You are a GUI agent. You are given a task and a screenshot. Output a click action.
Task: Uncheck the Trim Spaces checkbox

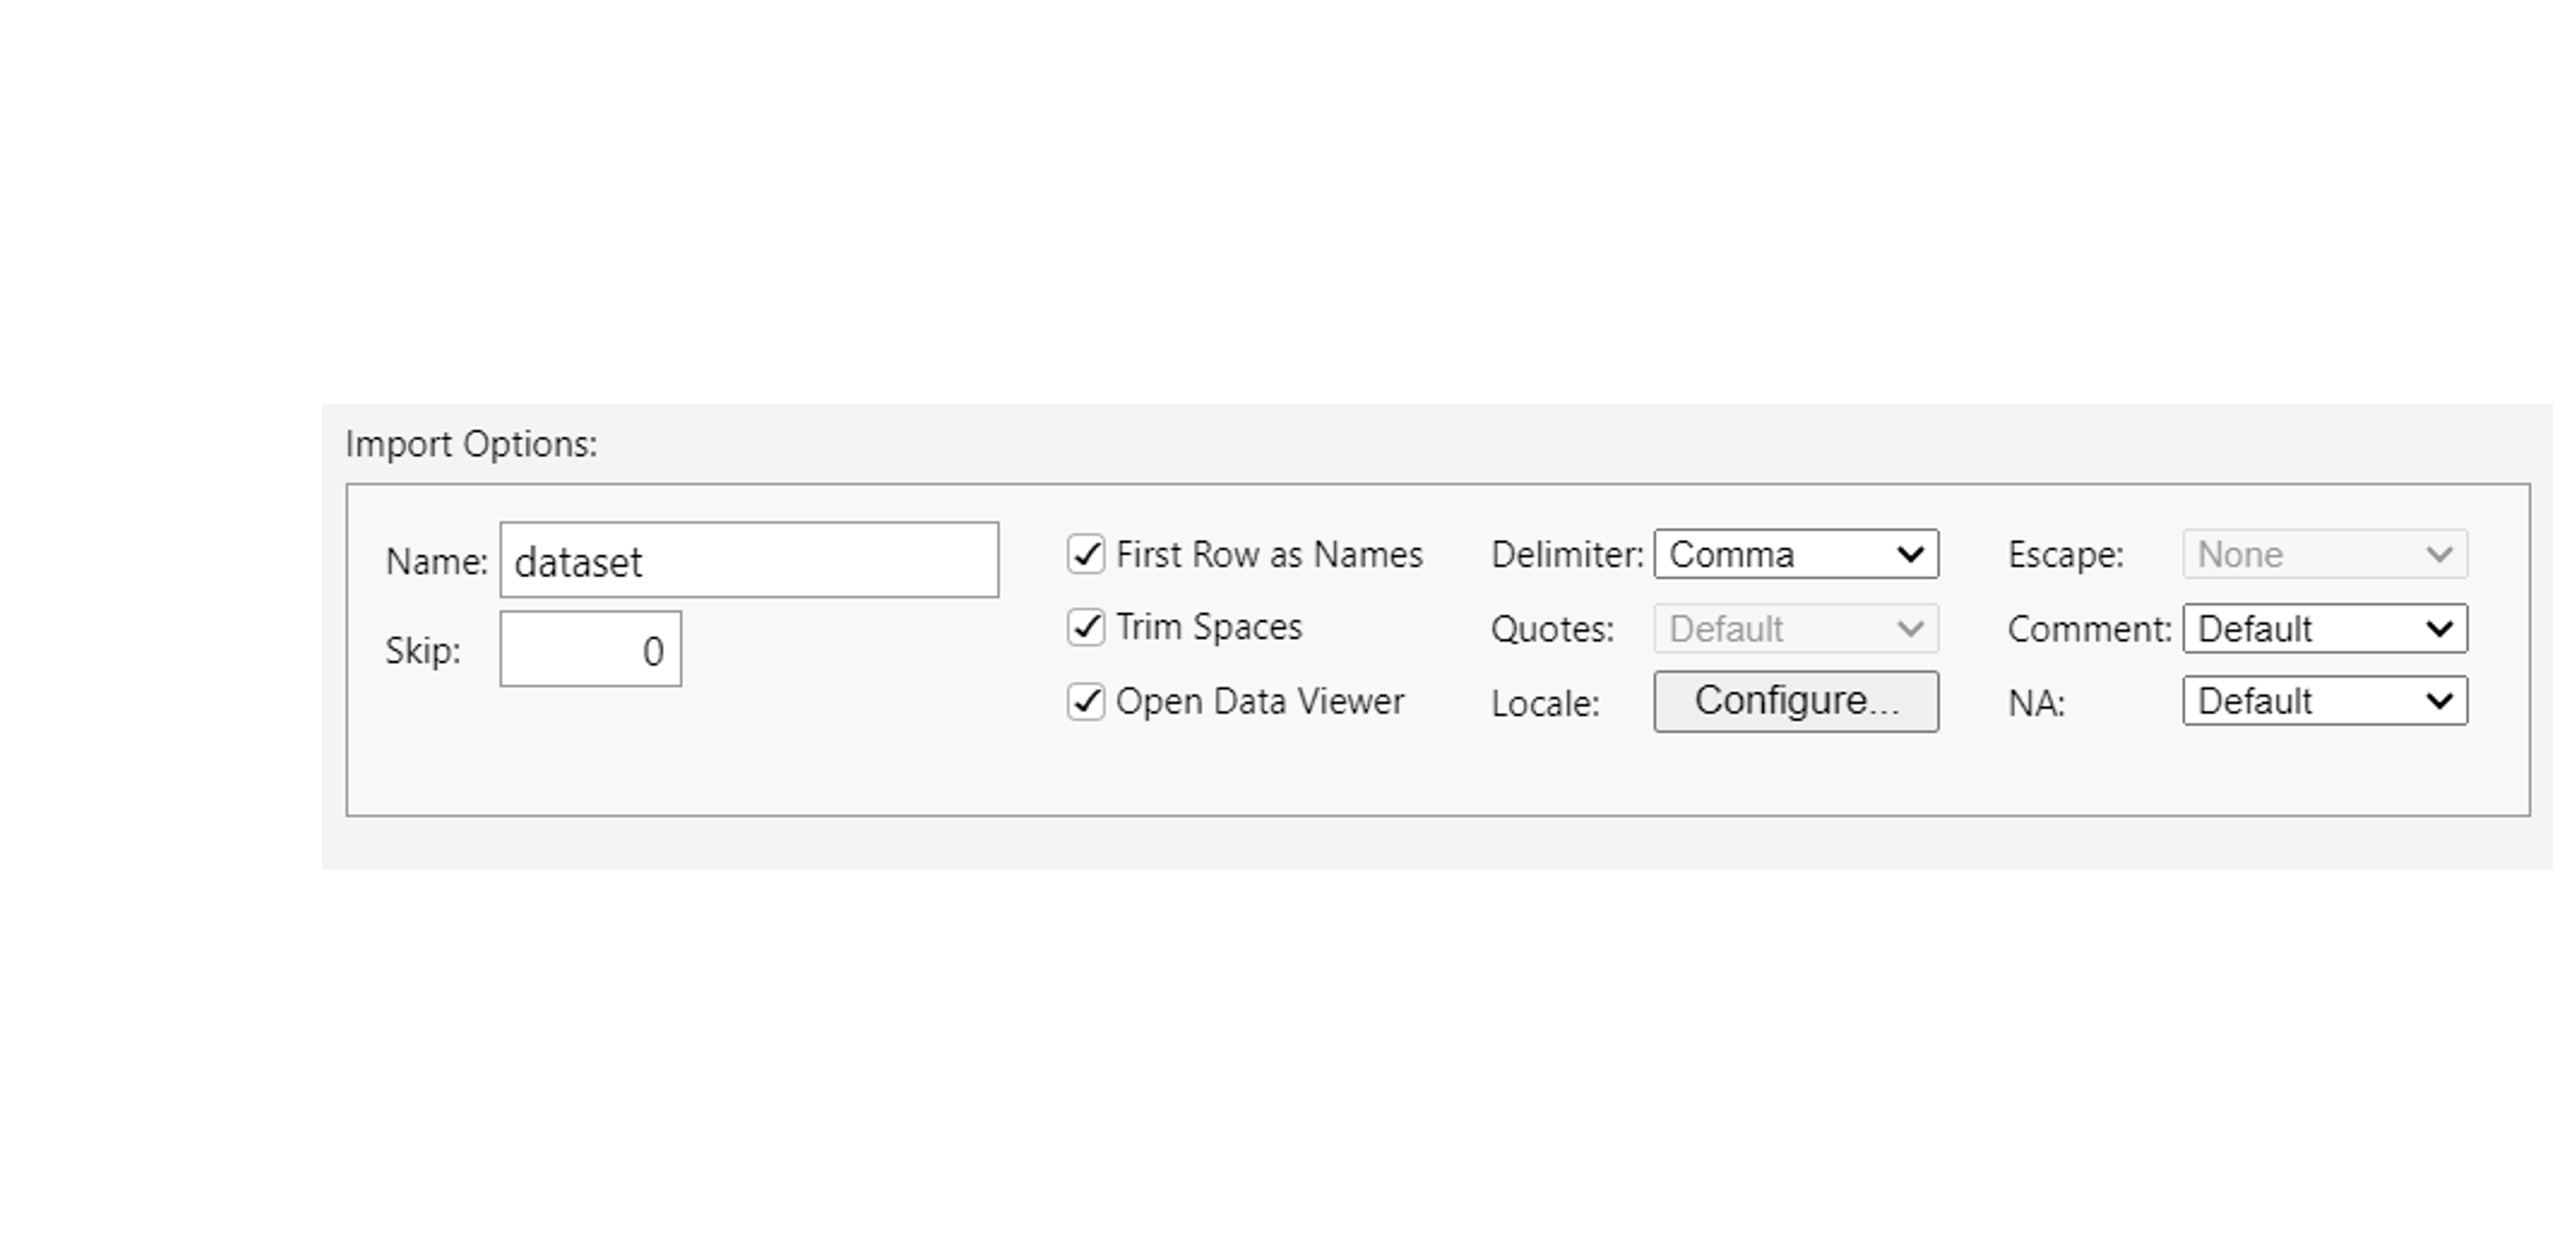[1086, 628]
